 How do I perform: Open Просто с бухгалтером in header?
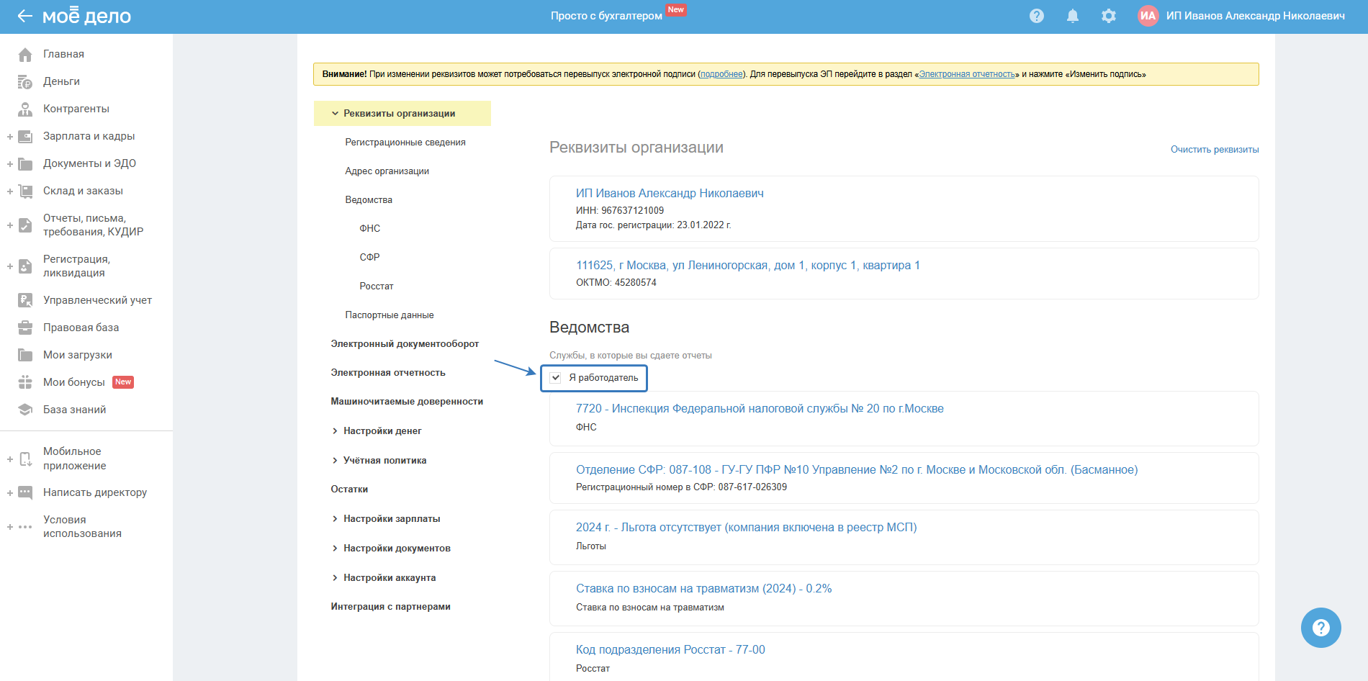(606, 16)
